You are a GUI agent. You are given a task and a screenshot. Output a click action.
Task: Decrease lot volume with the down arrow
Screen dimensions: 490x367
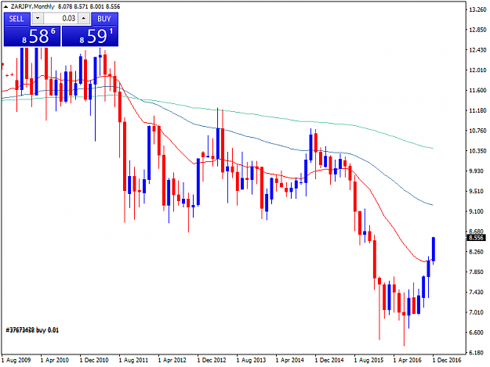38,19
